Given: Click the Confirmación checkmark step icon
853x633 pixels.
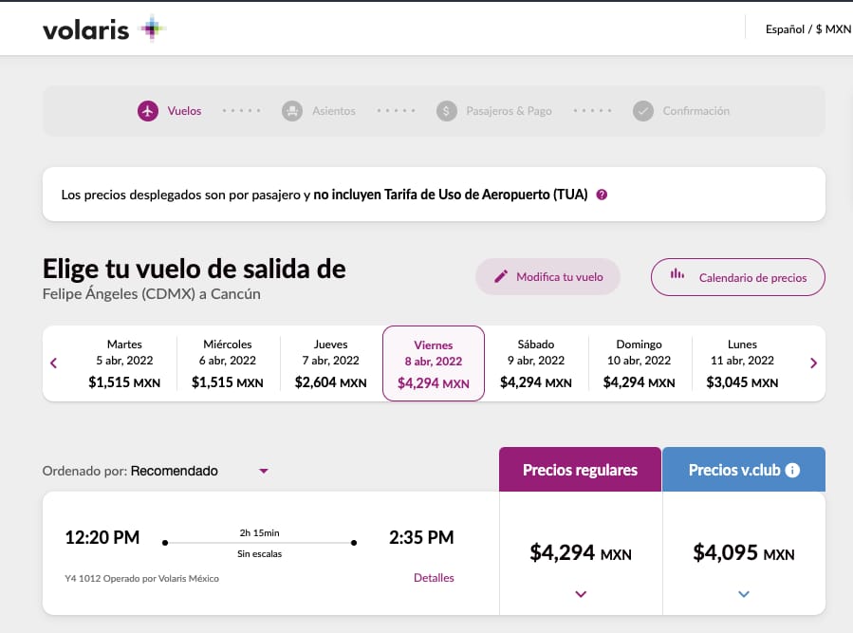Looking at the screenshot, I should point(643,111).
